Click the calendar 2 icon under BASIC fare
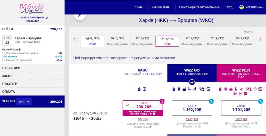 coord(144,89)
